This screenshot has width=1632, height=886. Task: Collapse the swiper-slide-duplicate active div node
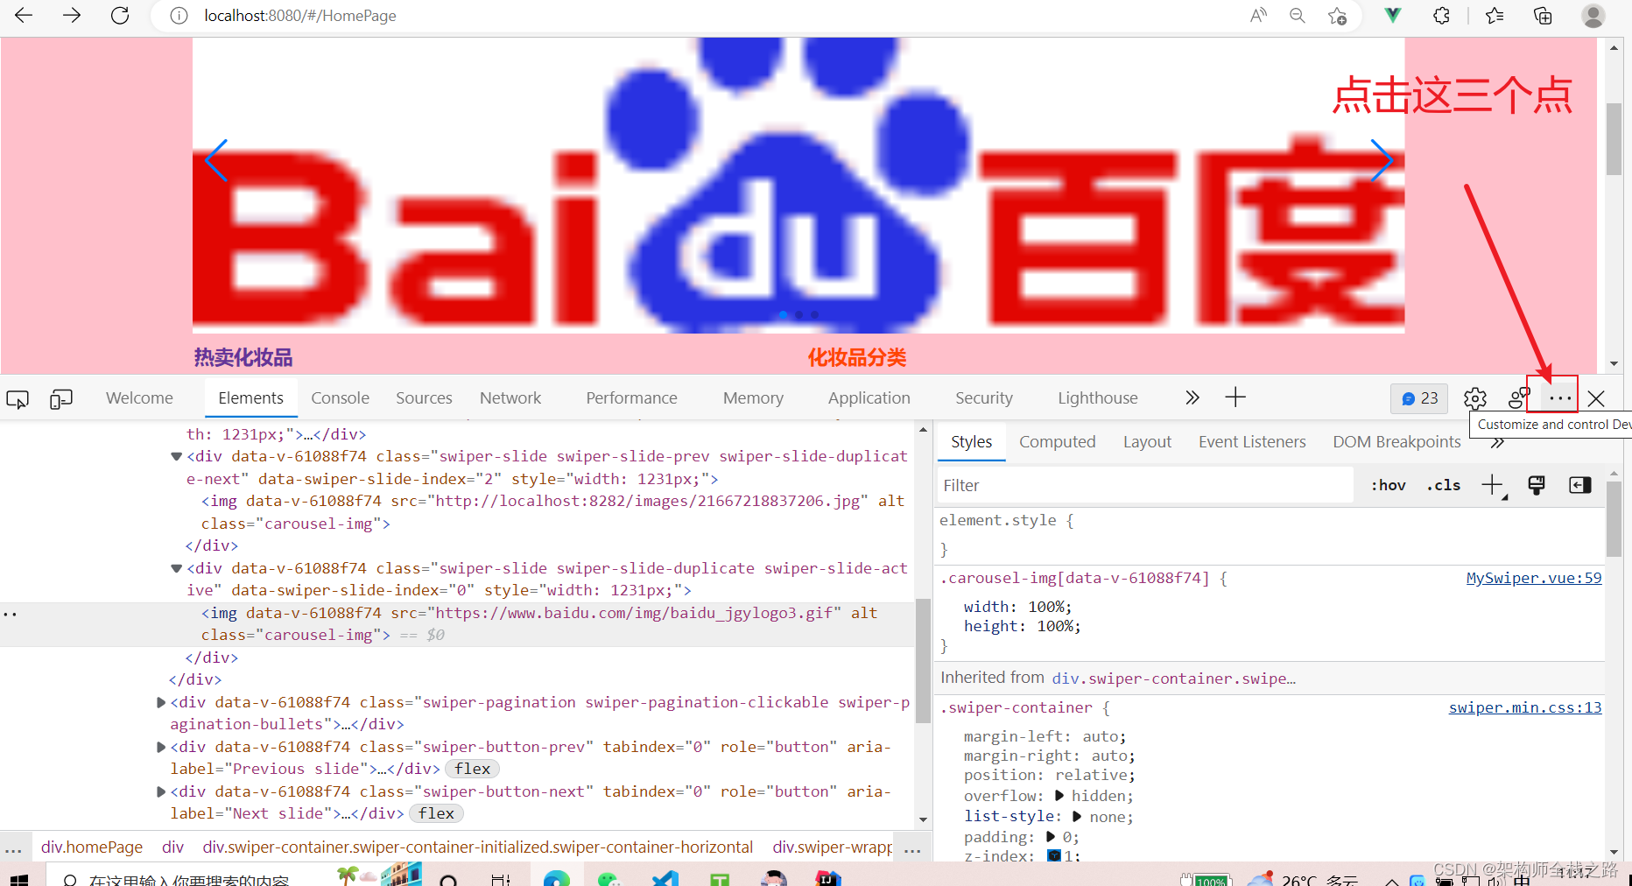point(176,568)
